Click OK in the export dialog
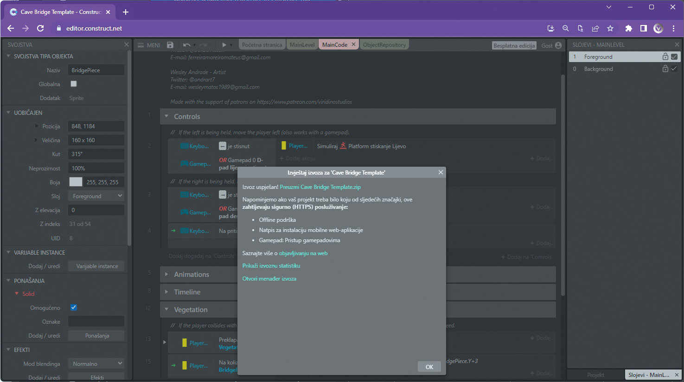The height and width of the screenshot is (382, 684). click(429, 367)
